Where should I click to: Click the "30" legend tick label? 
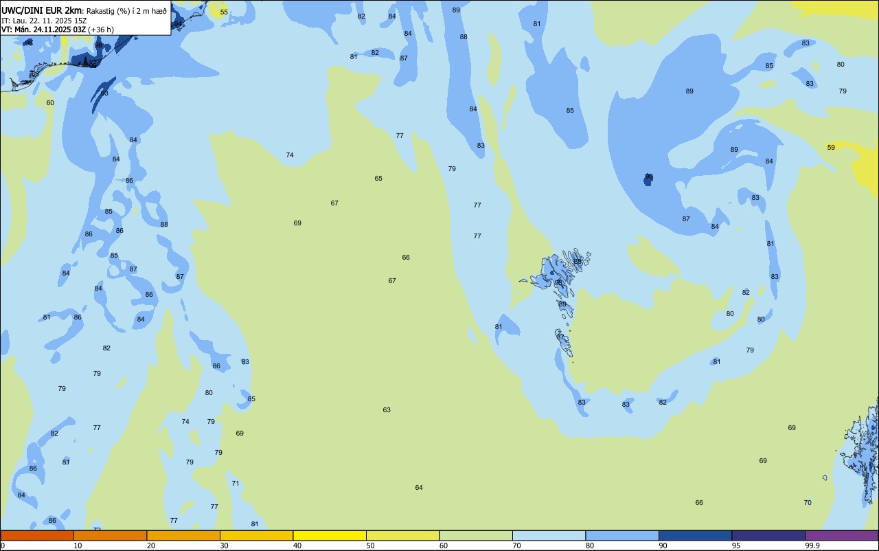pos(224,546)
